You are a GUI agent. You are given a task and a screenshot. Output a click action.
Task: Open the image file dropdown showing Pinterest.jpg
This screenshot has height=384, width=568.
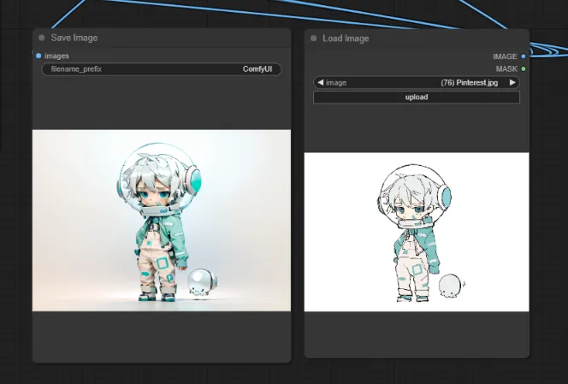point(416,83)
